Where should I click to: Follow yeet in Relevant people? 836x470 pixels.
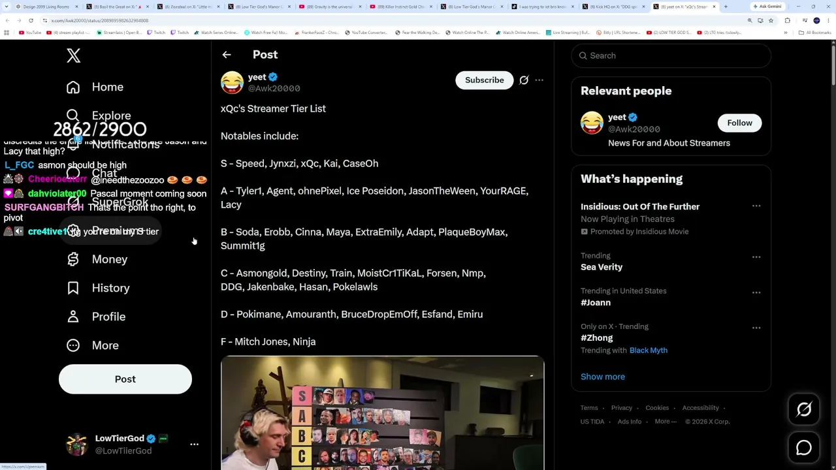click(x=740, y=123)
